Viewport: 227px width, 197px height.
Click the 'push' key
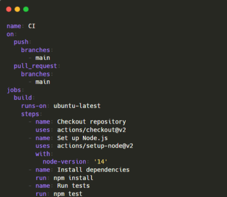pyautogui.click(x=21, y=42)
